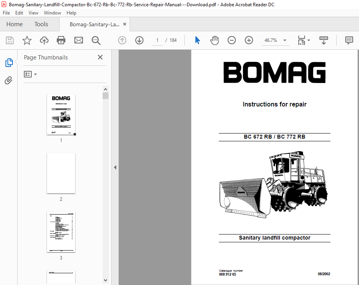This screenshot has height=285, width=359.
Task: Open the thumbnails options dropdown menu
Action: (30, 74)
